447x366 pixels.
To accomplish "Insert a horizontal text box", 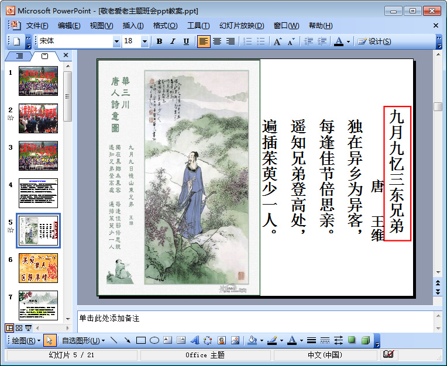I will click(x=167, y=340).
